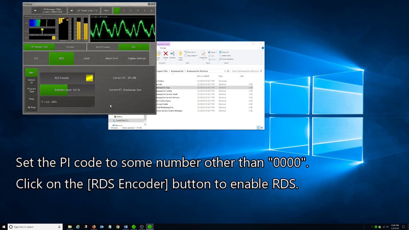409x230 pixels.
Task: Click the L/R Output waveform display
Action: coord(123,29)
